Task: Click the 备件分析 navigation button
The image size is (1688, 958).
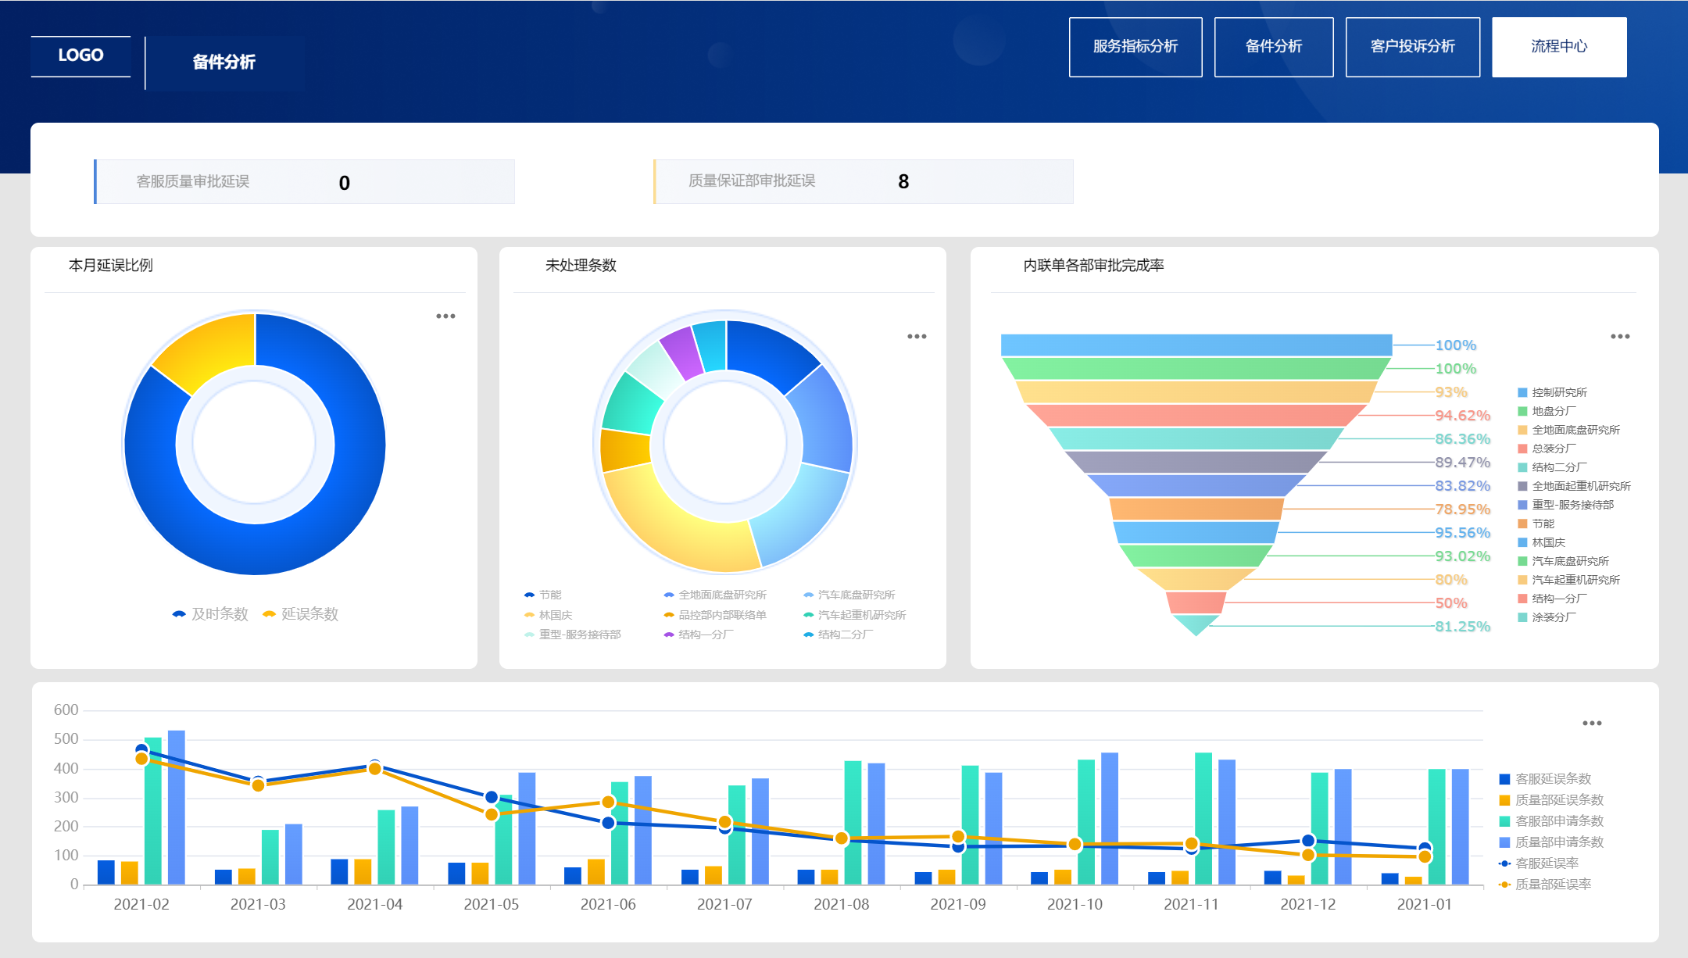Action: pos(1273,47)
